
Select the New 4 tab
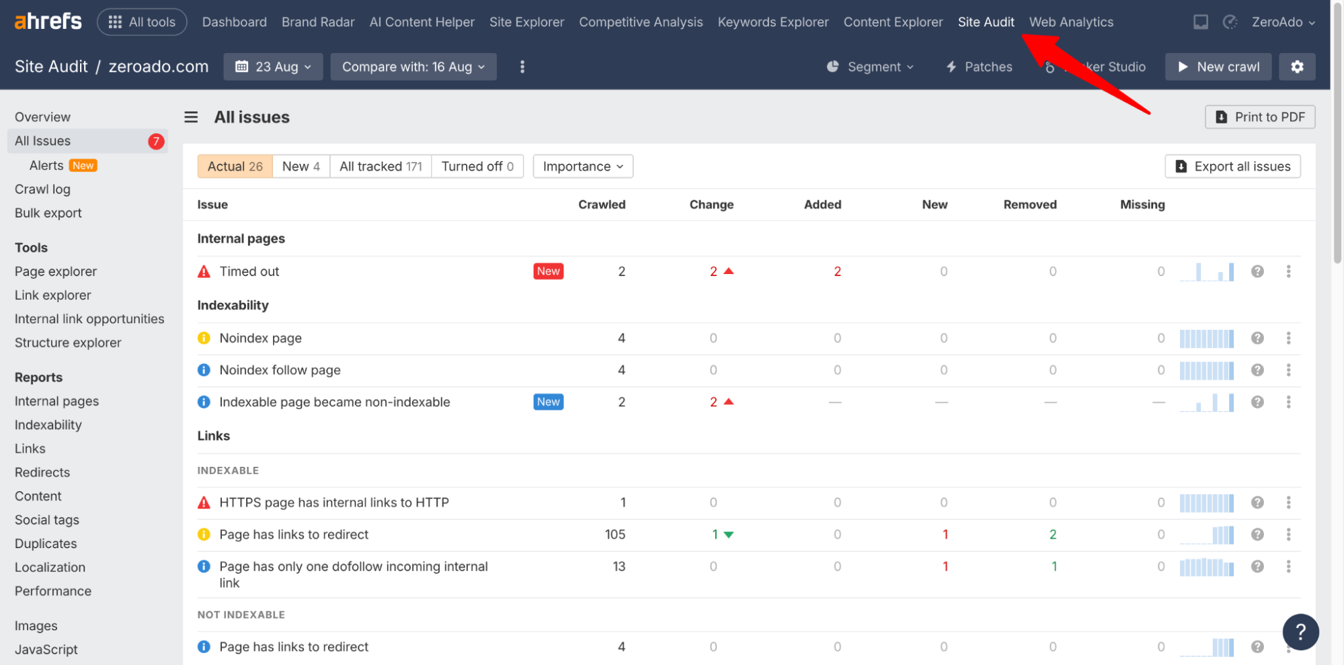click(301, 167)
